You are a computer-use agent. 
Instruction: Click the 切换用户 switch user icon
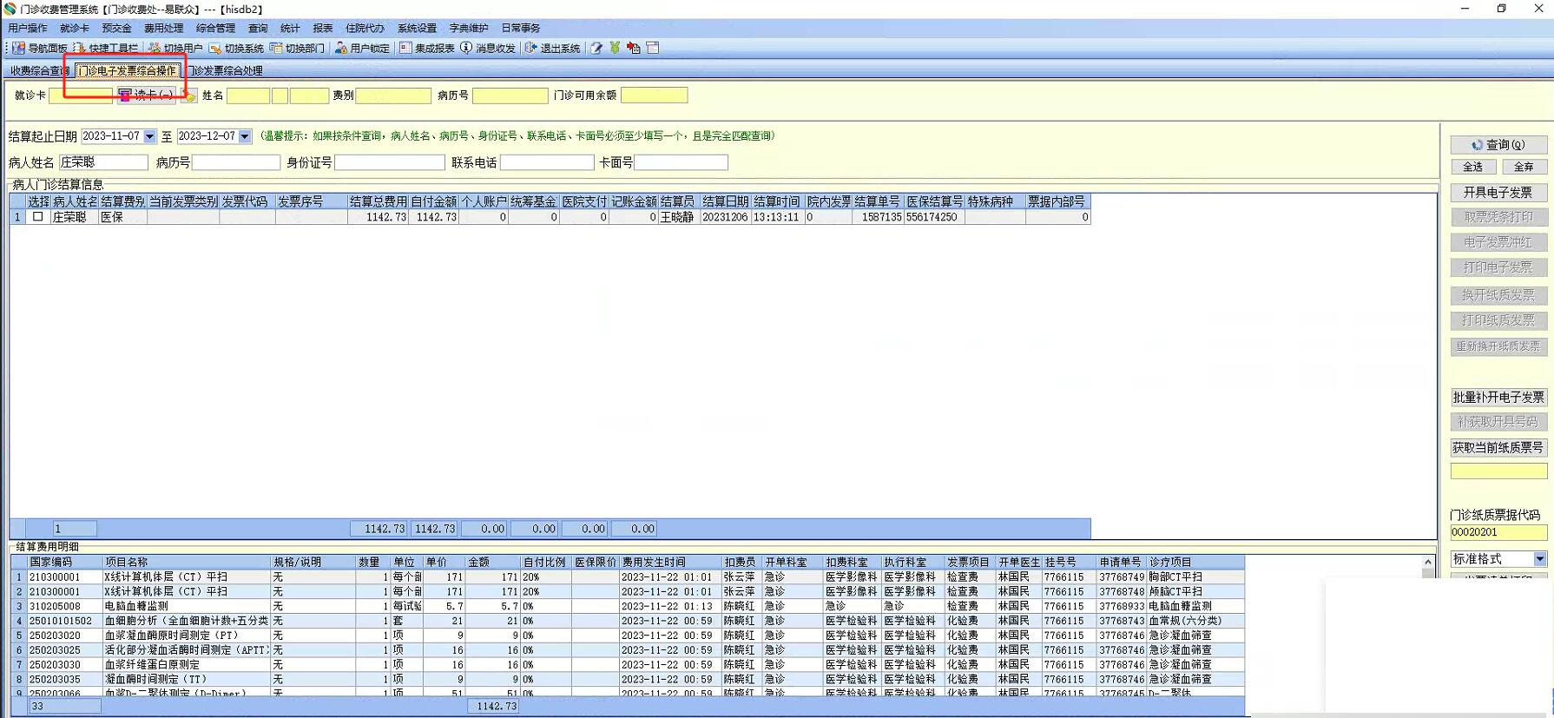[x=175, y=48]
